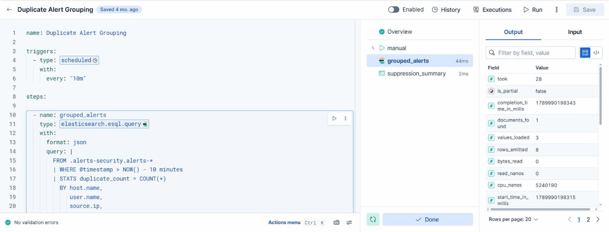Run the workflow
Viewport: 609px width, 232px height.
[x=533, y=10]
